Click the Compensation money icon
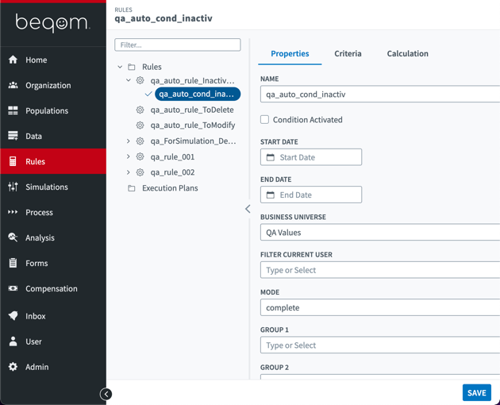The width and height of the screenshot is (500, 405). pyautogui.click(x=13, y=288)
